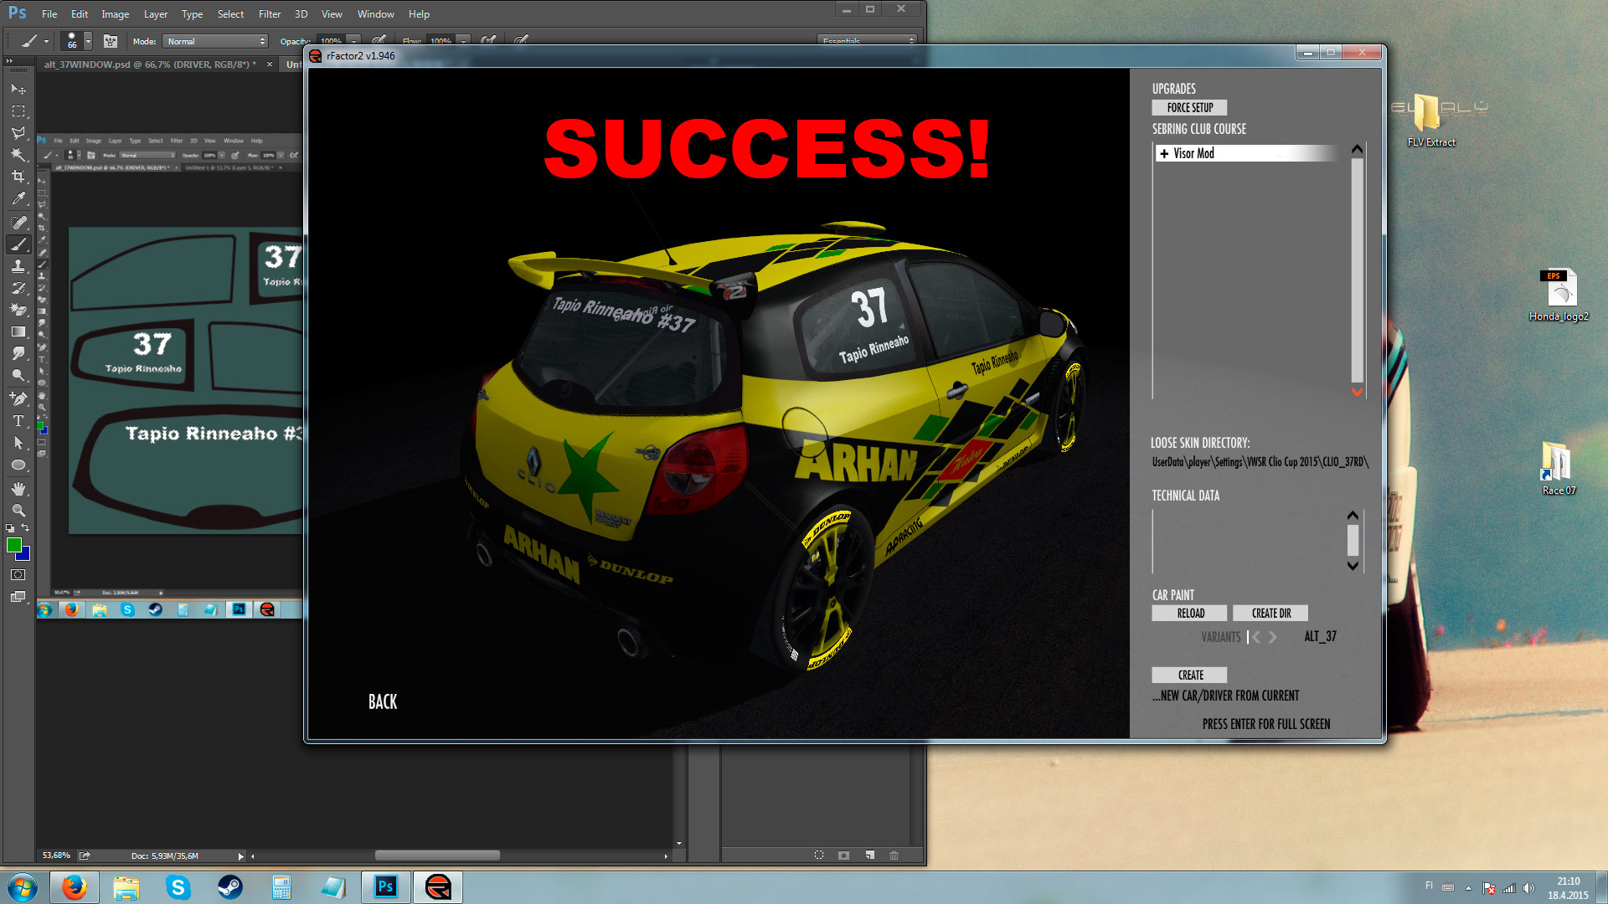Viewport: 1608px width, 904px height.
Task: Click CREATE new car/driver button
Action: coord(1189,675)
